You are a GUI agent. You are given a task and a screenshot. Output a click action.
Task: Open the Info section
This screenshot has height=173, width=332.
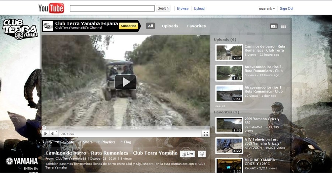[x=47, y=142]
